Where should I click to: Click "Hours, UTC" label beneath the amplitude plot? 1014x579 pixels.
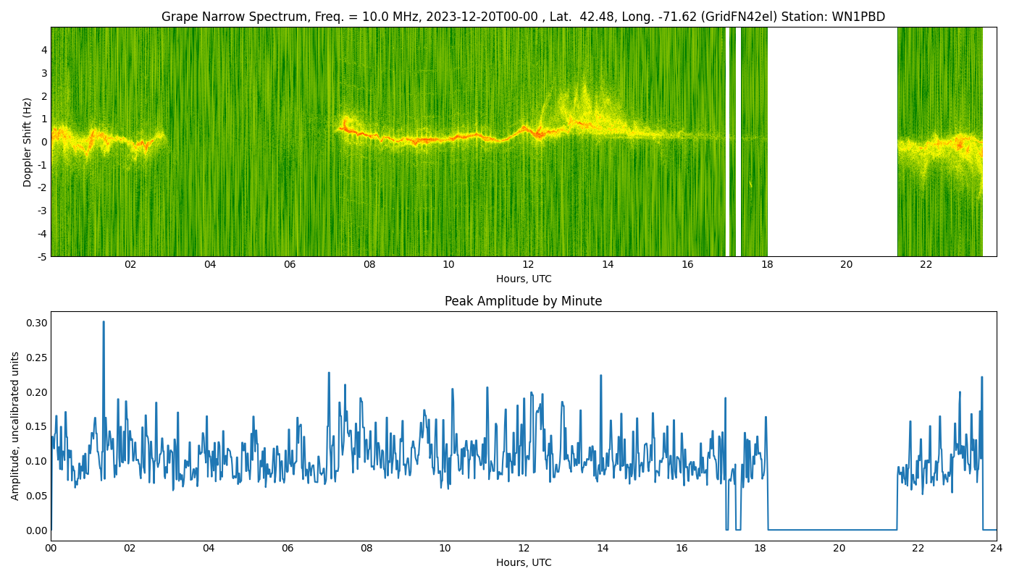(x=523, y=562)
